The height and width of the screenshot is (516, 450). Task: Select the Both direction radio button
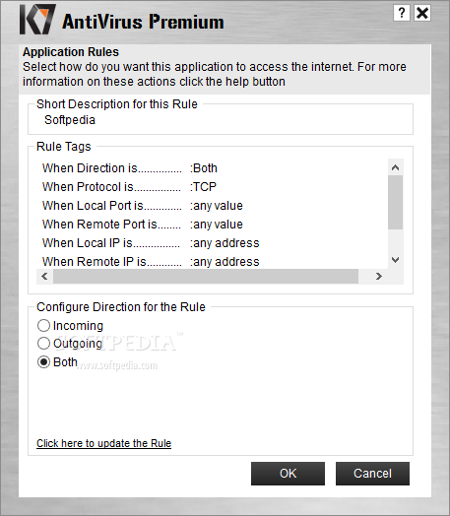pos(43,362)
